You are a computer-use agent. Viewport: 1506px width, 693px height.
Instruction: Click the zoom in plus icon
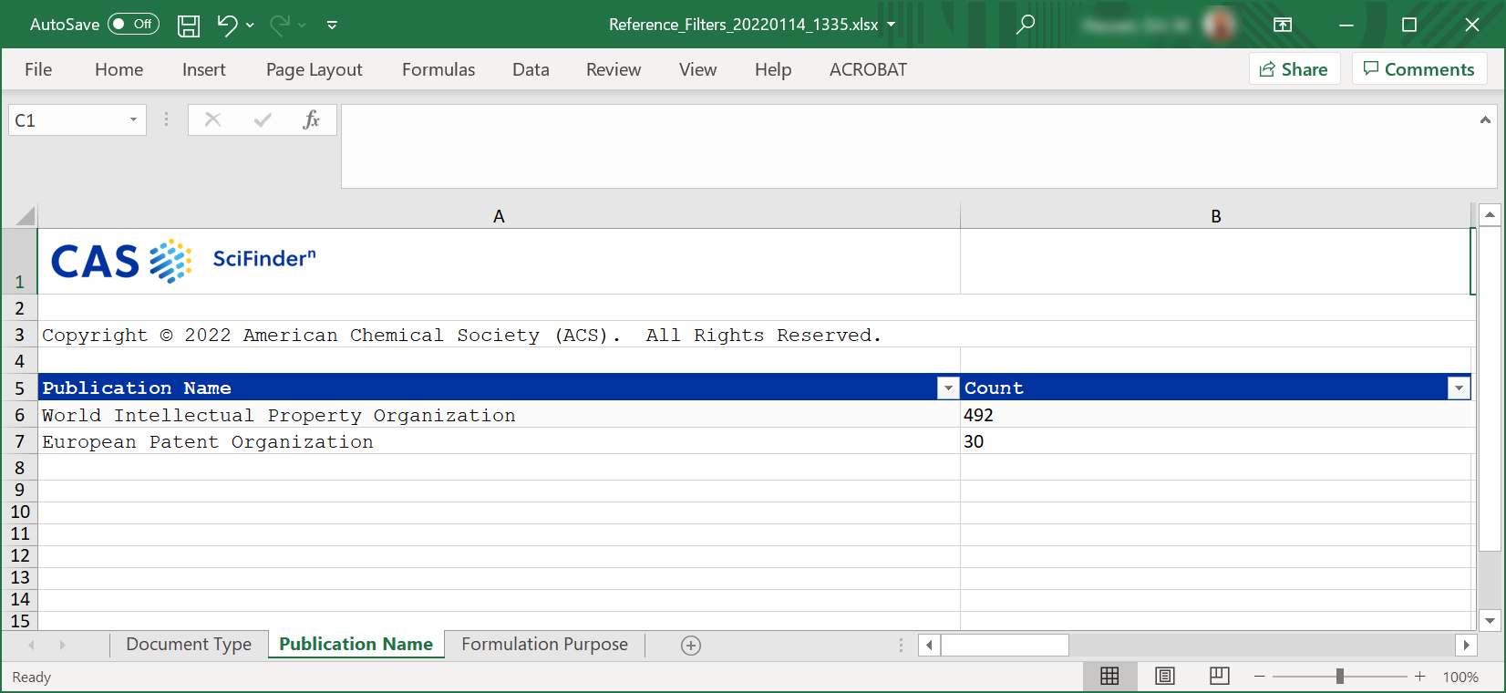[1419, 677]
